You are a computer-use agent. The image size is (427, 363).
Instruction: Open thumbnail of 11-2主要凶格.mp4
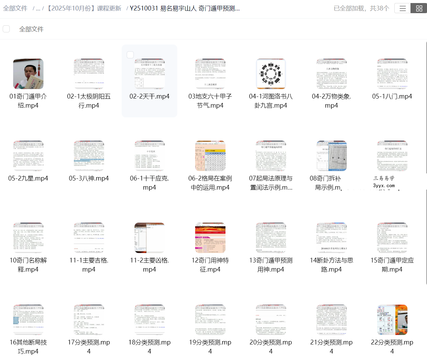[150, 238]
